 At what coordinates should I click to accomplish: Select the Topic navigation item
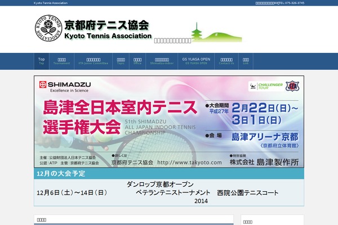point(121,61)
